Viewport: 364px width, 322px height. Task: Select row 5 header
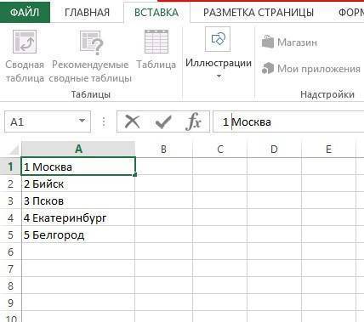point(10,235)
